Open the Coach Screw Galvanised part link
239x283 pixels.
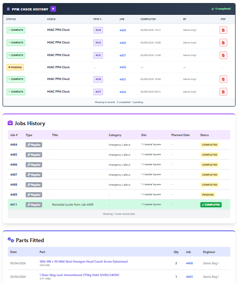coord(83,262)
